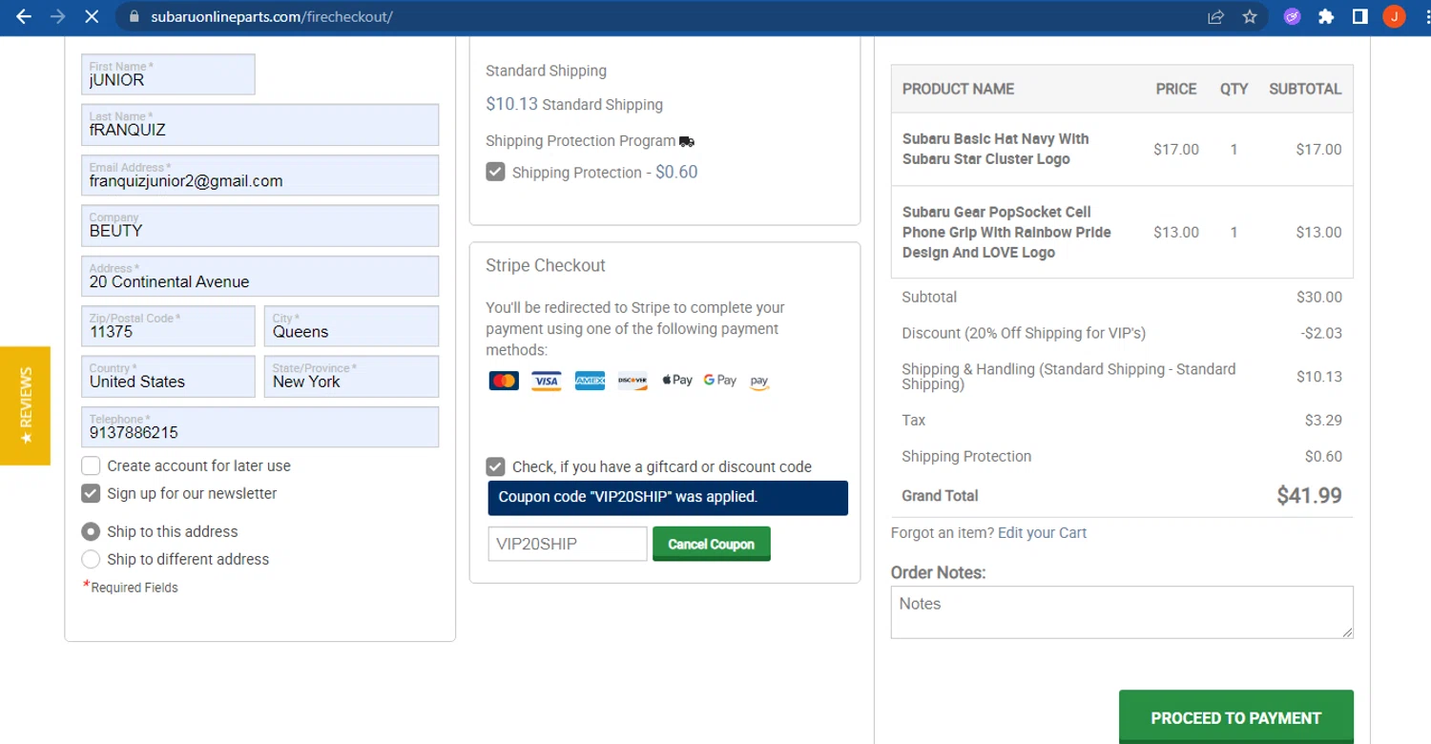1431x744 pixels.
Task: Bookmark this page with the star icon
Action: [x=1250, y=16]
